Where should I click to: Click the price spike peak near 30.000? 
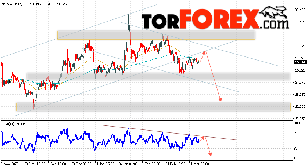[x=129, y=15]
